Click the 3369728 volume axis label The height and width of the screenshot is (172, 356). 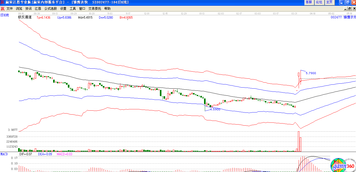tap(12, 137)
